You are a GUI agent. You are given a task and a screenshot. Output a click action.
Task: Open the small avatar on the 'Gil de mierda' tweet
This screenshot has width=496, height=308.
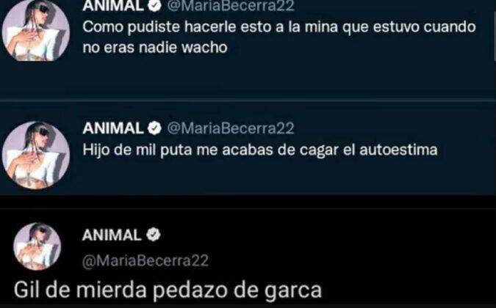click(37, 246)
